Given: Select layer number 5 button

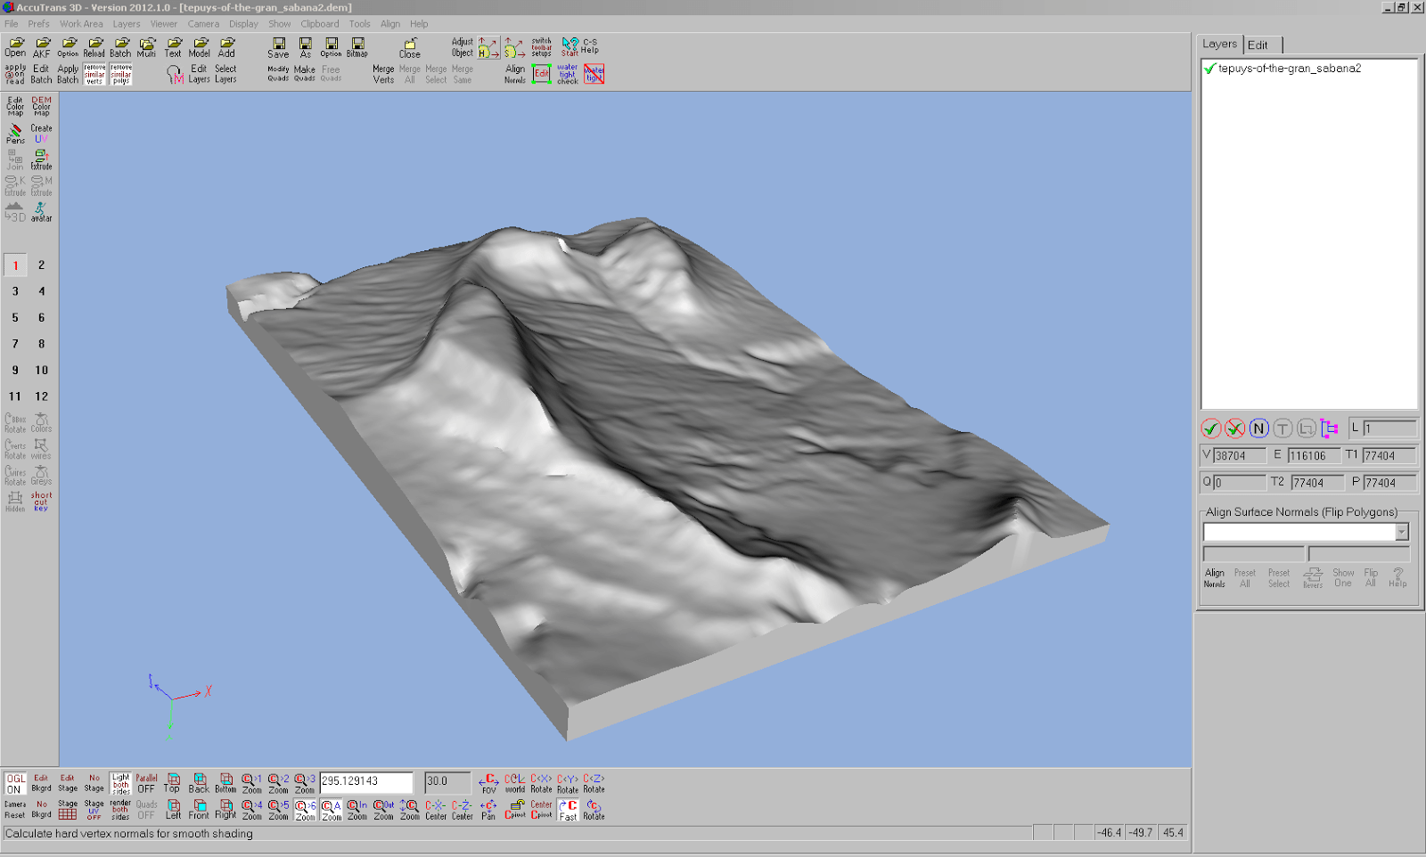Looking at the screenshot, I should [x=15, y=317].
